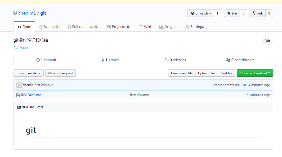282x157 pixels.
Task: View the 0 releases page
Action: click(176, 60)
